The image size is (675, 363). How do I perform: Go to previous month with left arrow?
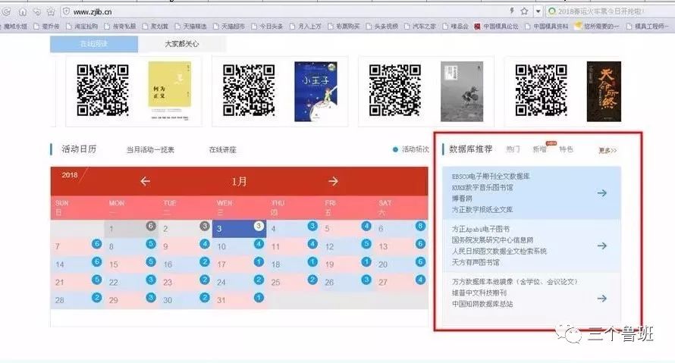145,181
